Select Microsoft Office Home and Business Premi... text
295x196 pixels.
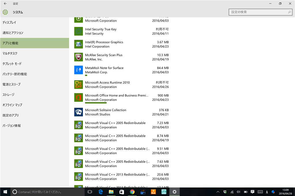click(117, 95)
